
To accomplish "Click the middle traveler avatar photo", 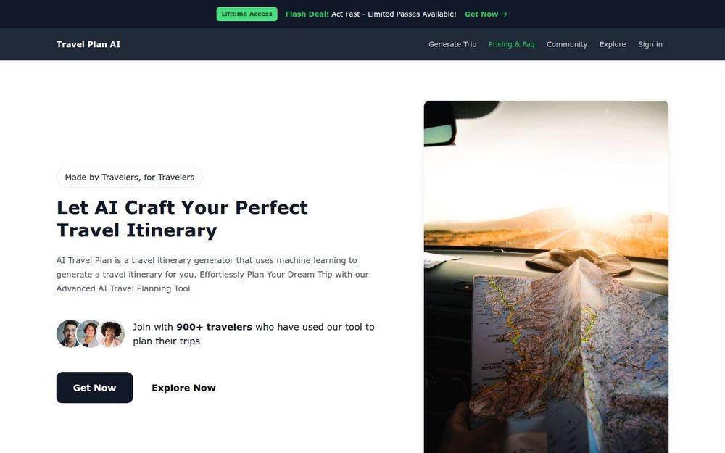I will coord(90,333).
